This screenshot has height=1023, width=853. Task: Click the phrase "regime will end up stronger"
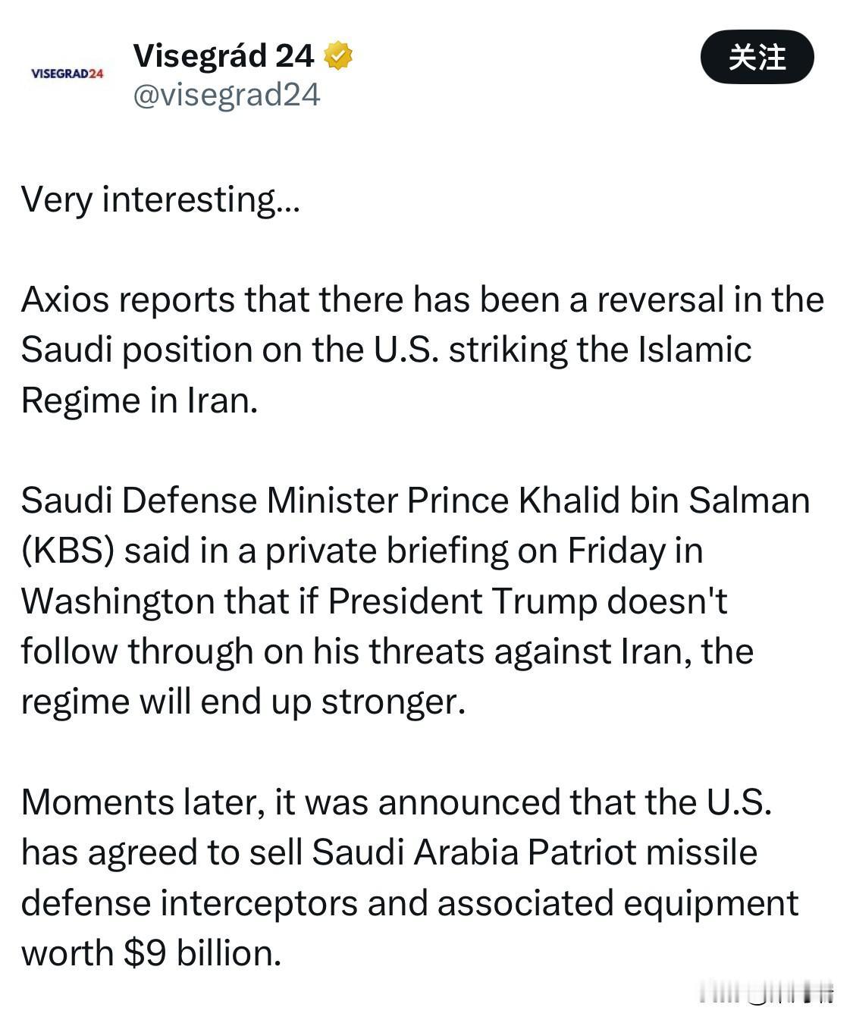243,702
